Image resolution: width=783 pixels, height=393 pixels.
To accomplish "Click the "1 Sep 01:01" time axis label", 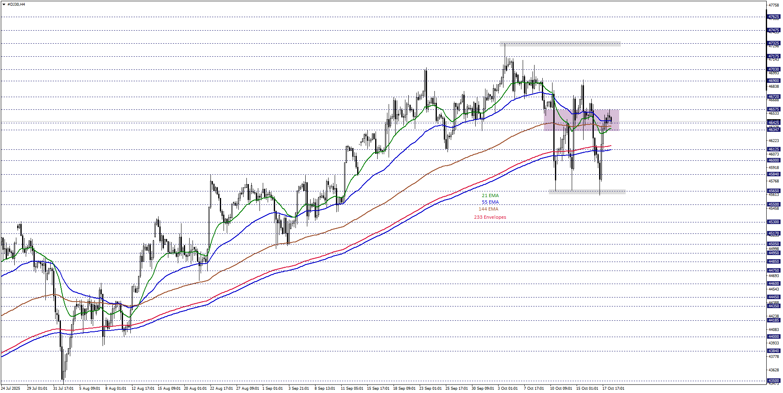I will [273, 389].
